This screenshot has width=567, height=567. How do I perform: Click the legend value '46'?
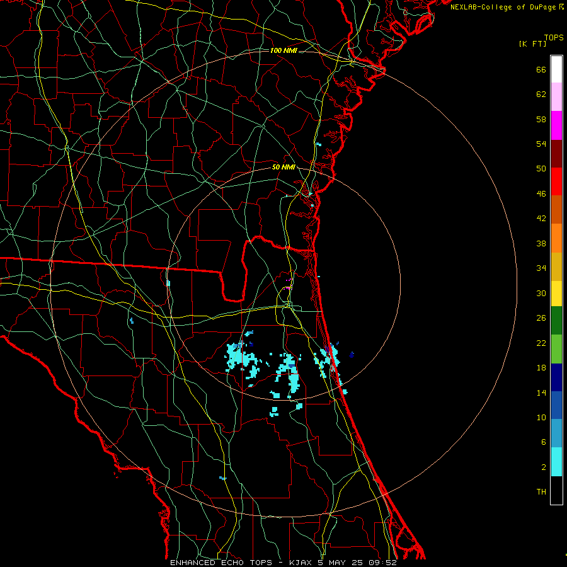541,194
